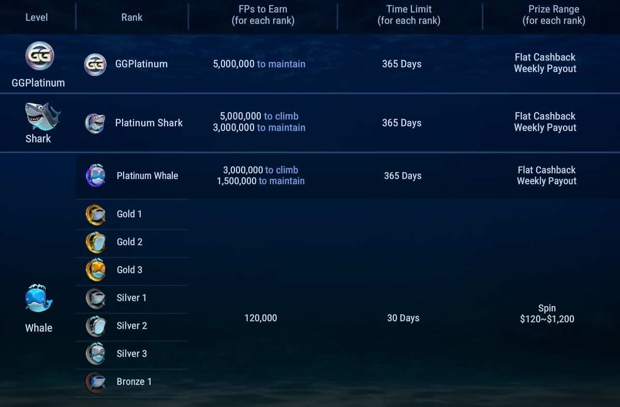Click the Bronze 1 rank badge icon
Image resolution: width=620 pixels, height=407 pixels.
[96, 382]
